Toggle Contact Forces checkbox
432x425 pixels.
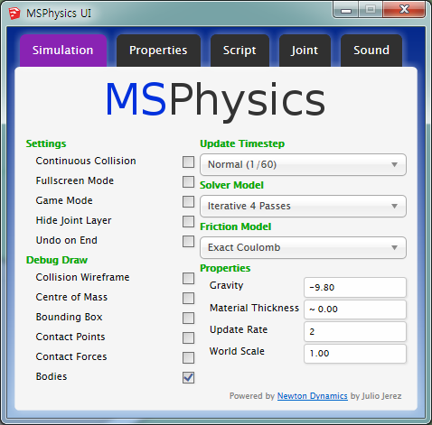tap(188, 358)
